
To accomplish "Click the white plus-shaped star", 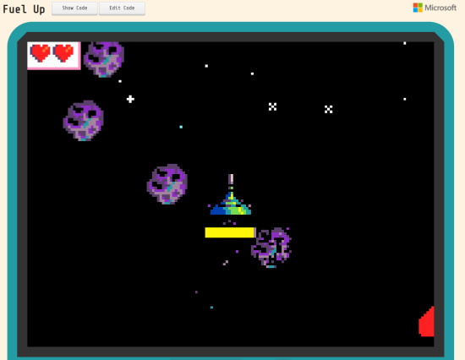I will pos(130,99).
